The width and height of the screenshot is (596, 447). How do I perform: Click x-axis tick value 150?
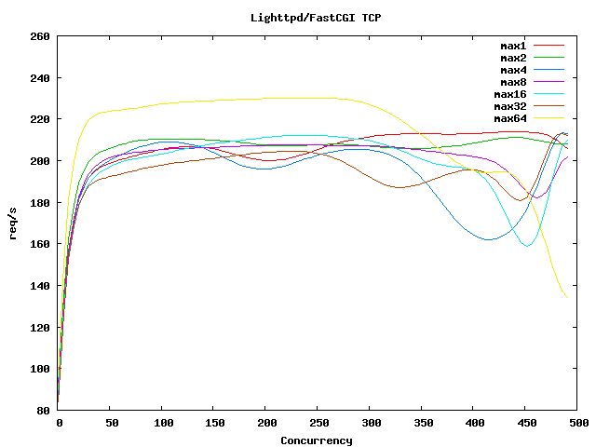[x=215, y=423]
